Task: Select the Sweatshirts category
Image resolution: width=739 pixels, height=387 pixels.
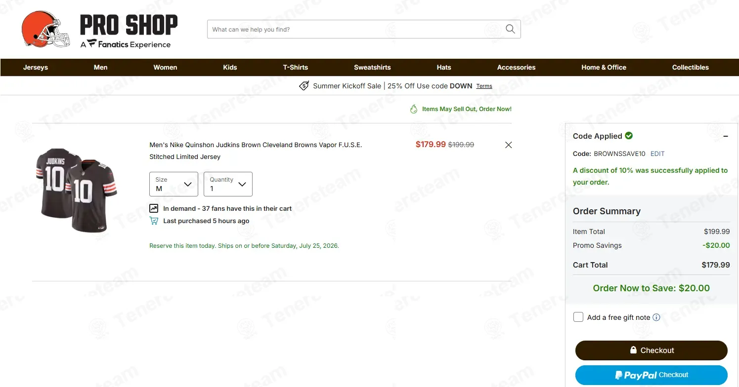Action: tap(372, 68)
